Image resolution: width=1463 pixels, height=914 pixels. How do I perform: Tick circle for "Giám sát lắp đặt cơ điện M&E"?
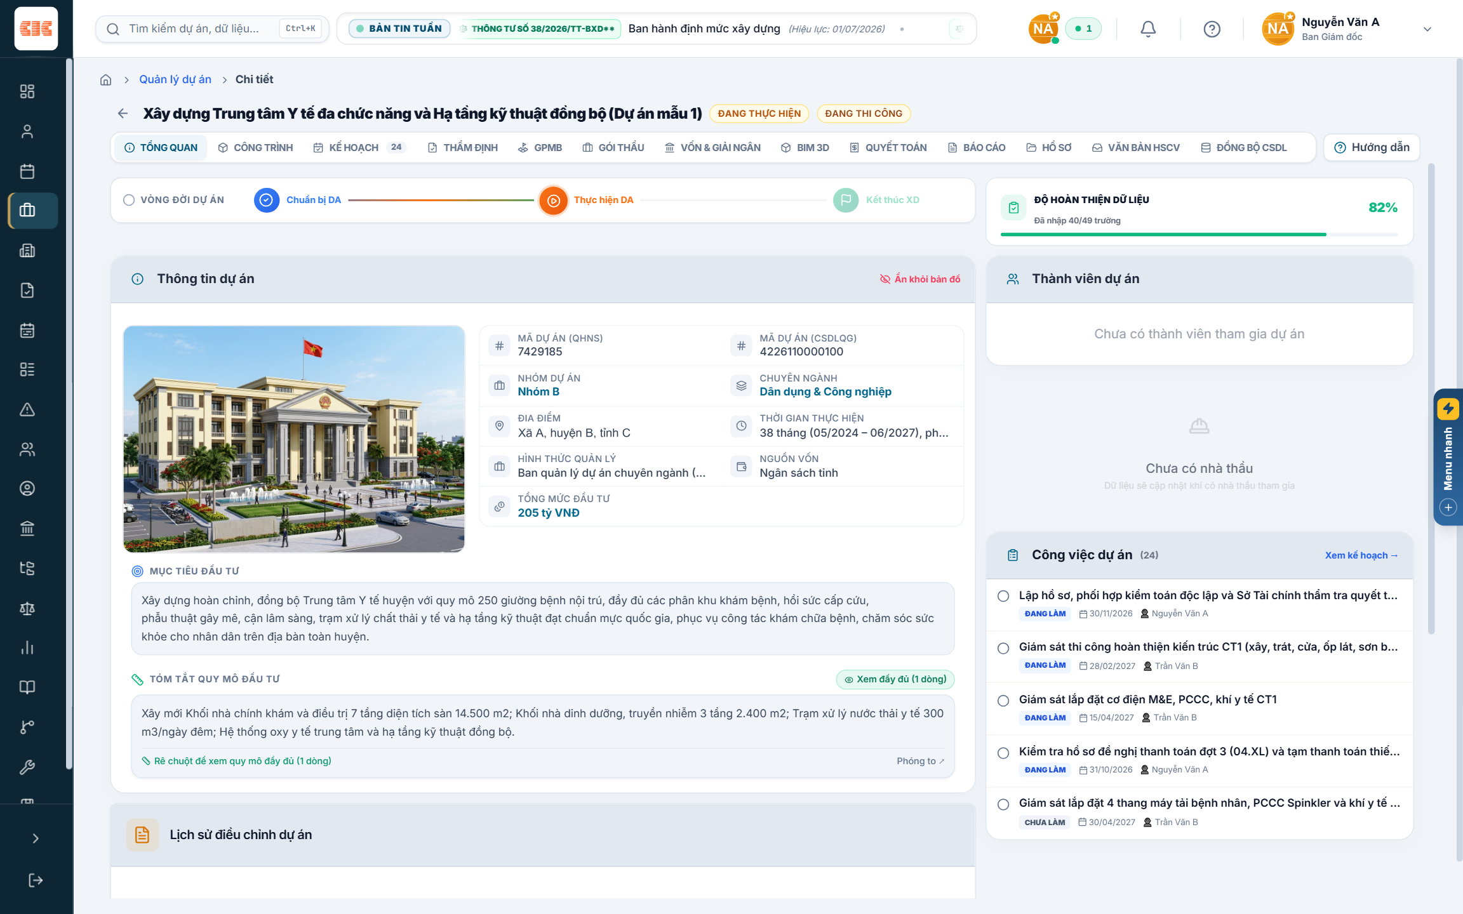pos(1003,701)
